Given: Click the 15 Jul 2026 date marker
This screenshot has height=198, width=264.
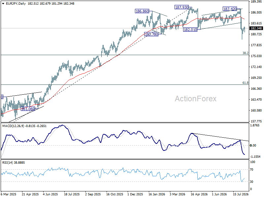Looking at the screenshot, I should coord(241,194).
